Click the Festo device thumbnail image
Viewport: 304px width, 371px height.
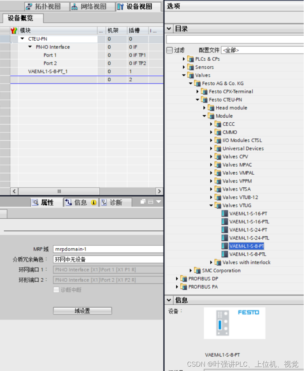pos(234,323)
